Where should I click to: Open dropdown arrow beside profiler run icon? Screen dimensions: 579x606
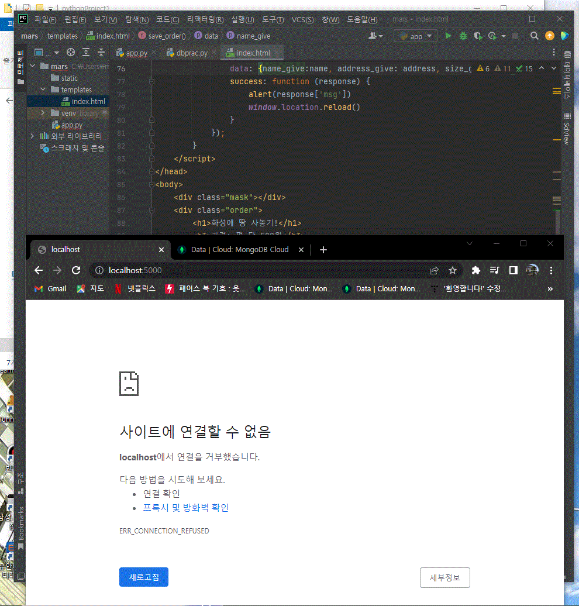click(503, 36)
